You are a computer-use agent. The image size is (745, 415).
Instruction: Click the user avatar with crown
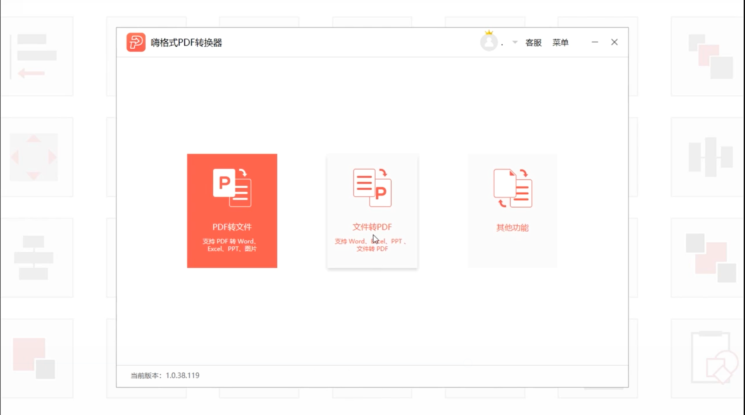(489, 41)
